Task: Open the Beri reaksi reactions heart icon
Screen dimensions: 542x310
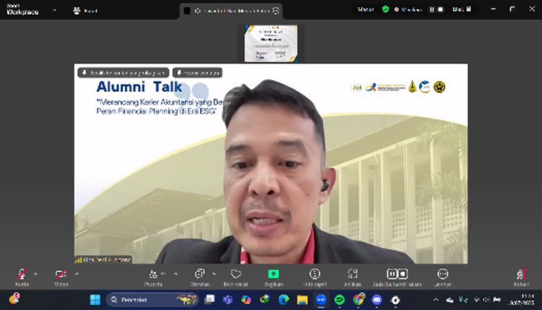Action: coord(236,274)
